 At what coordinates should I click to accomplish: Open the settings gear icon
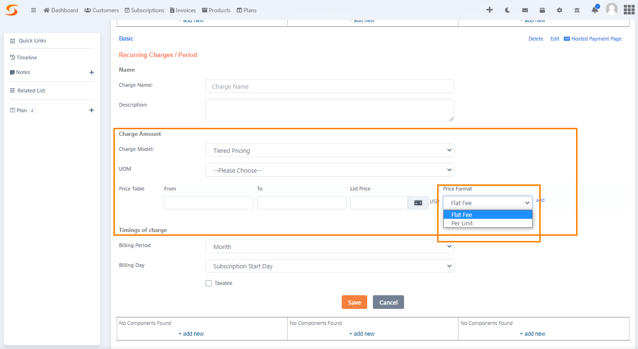click(560, 9)
